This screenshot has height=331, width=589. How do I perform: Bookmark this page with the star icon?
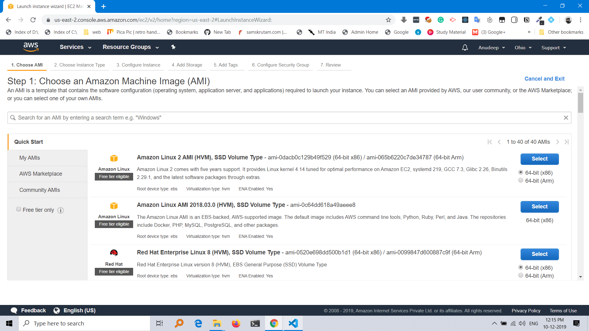pyautogui.click(x=388, y=20)
